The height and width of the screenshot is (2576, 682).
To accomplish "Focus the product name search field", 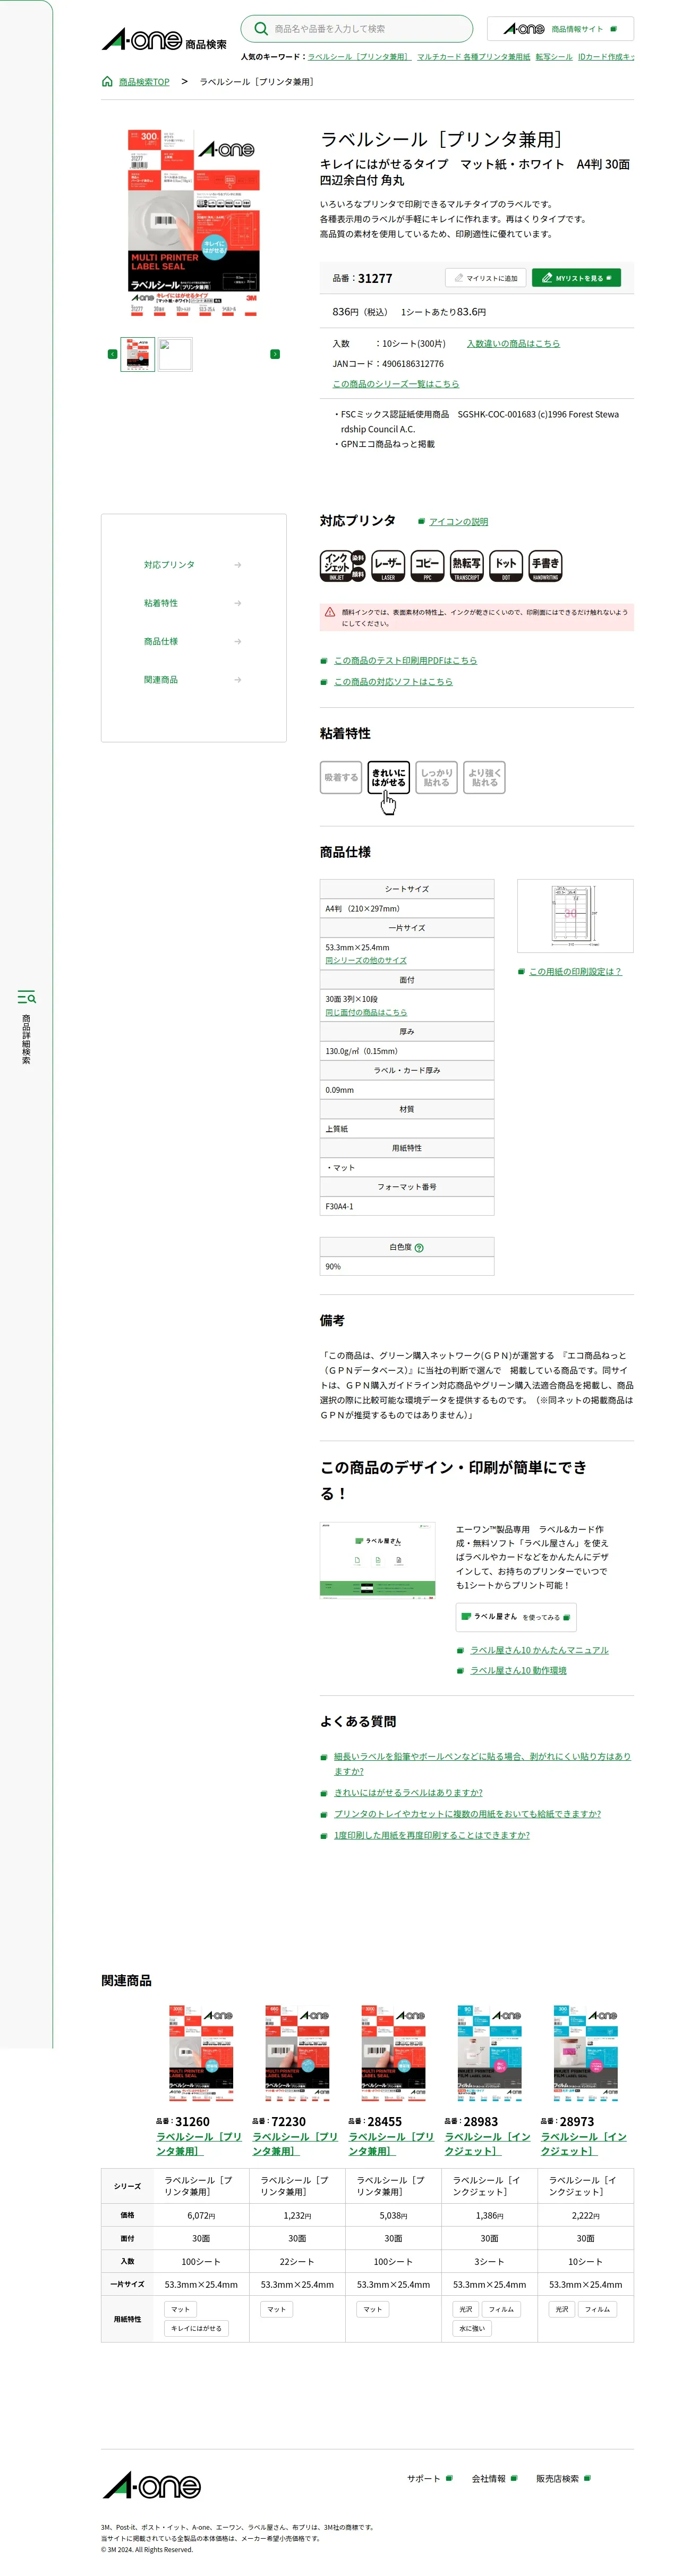I will coord(356,29).
